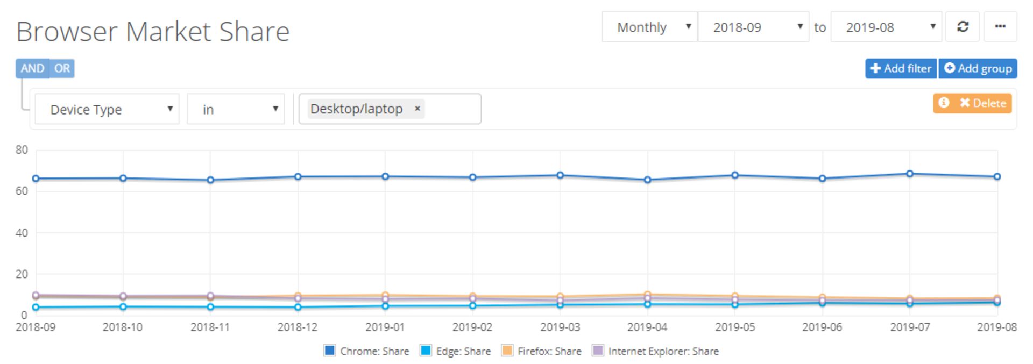Switch filter logic to OR
This screenshot has height=364, width=1033.
coord(62,68)
